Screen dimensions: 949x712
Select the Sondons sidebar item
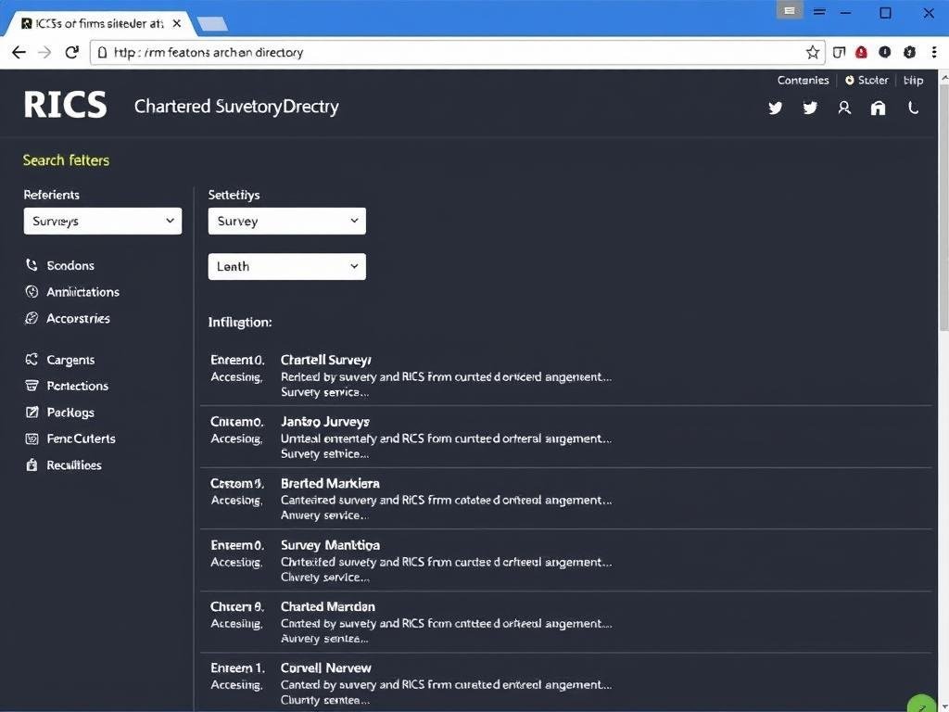click(70, 266)
